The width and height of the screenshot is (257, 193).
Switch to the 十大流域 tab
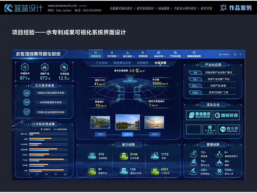(x=101, y=63)
